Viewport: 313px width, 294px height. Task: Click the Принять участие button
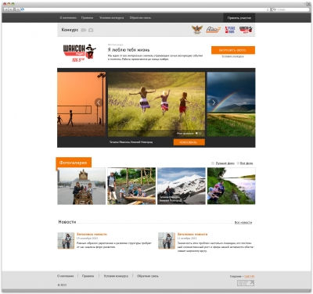pyautogui.click(x=239, y=18)
